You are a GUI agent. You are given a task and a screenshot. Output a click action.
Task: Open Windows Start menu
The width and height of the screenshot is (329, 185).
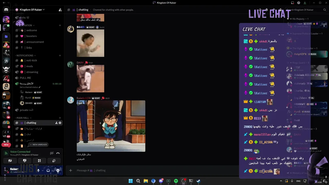pos(131,181)
